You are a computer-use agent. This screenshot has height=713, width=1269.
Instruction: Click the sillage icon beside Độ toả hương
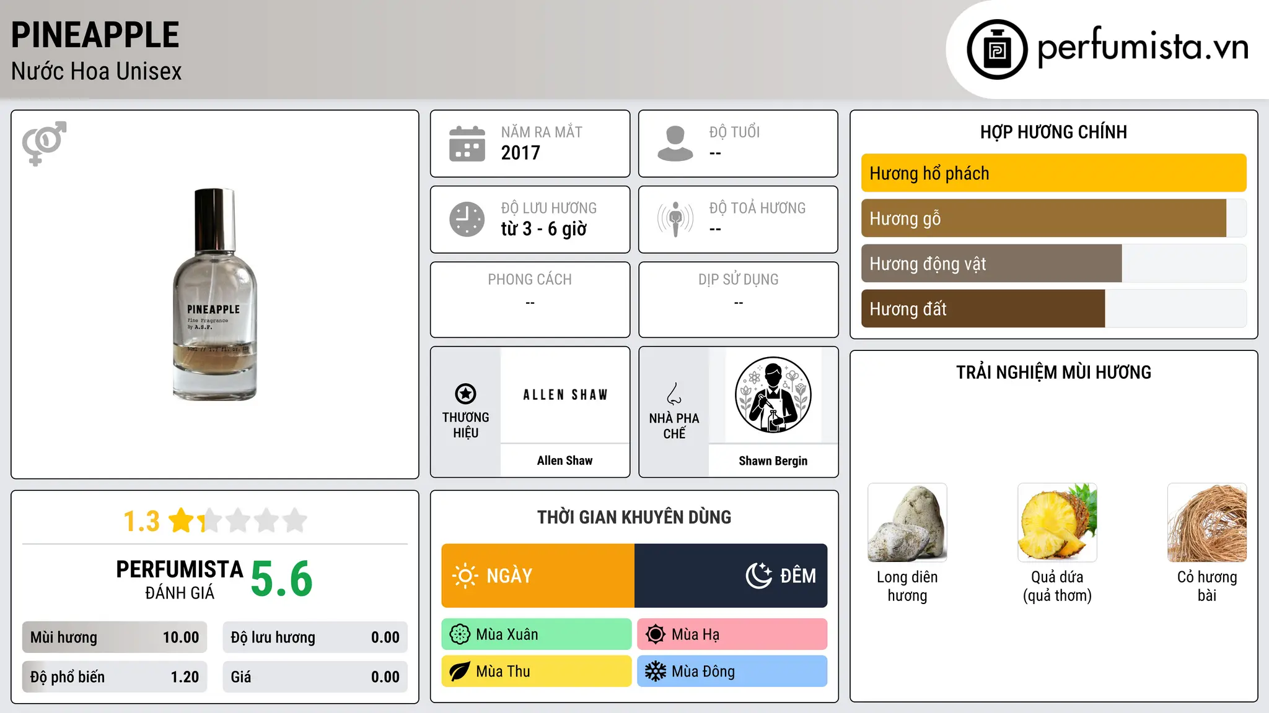tap(675, 219)
